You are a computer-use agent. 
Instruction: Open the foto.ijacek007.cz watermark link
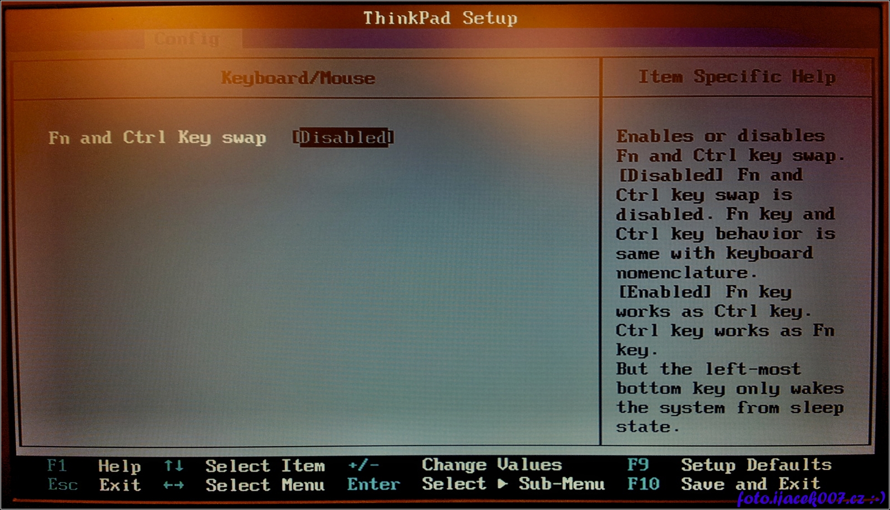pyautogui.click(x=811, y=498)
